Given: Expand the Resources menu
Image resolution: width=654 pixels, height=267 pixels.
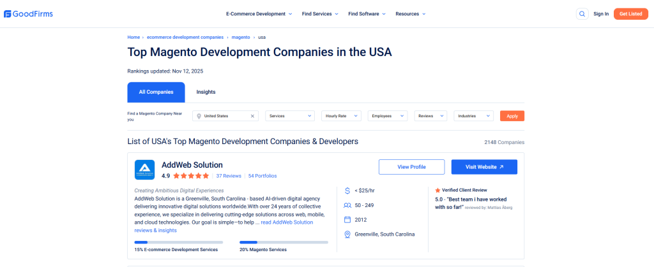Looking at the screenshot, I should [x=411, y=14].
